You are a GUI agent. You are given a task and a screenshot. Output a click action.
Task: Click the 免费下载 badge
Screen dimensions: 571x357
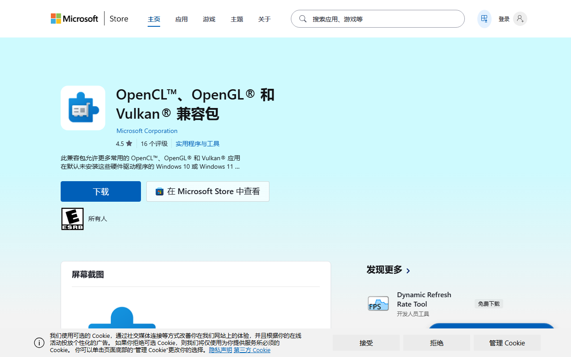tap(489, 303)
